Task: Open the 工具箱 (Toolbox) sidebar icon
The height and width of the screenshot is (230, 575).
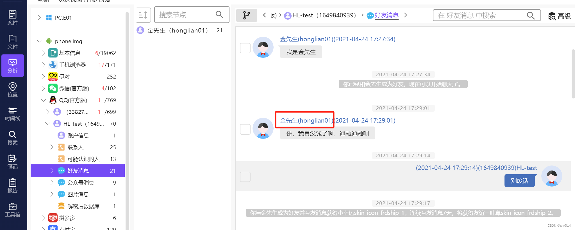Action: click(12, 210)
